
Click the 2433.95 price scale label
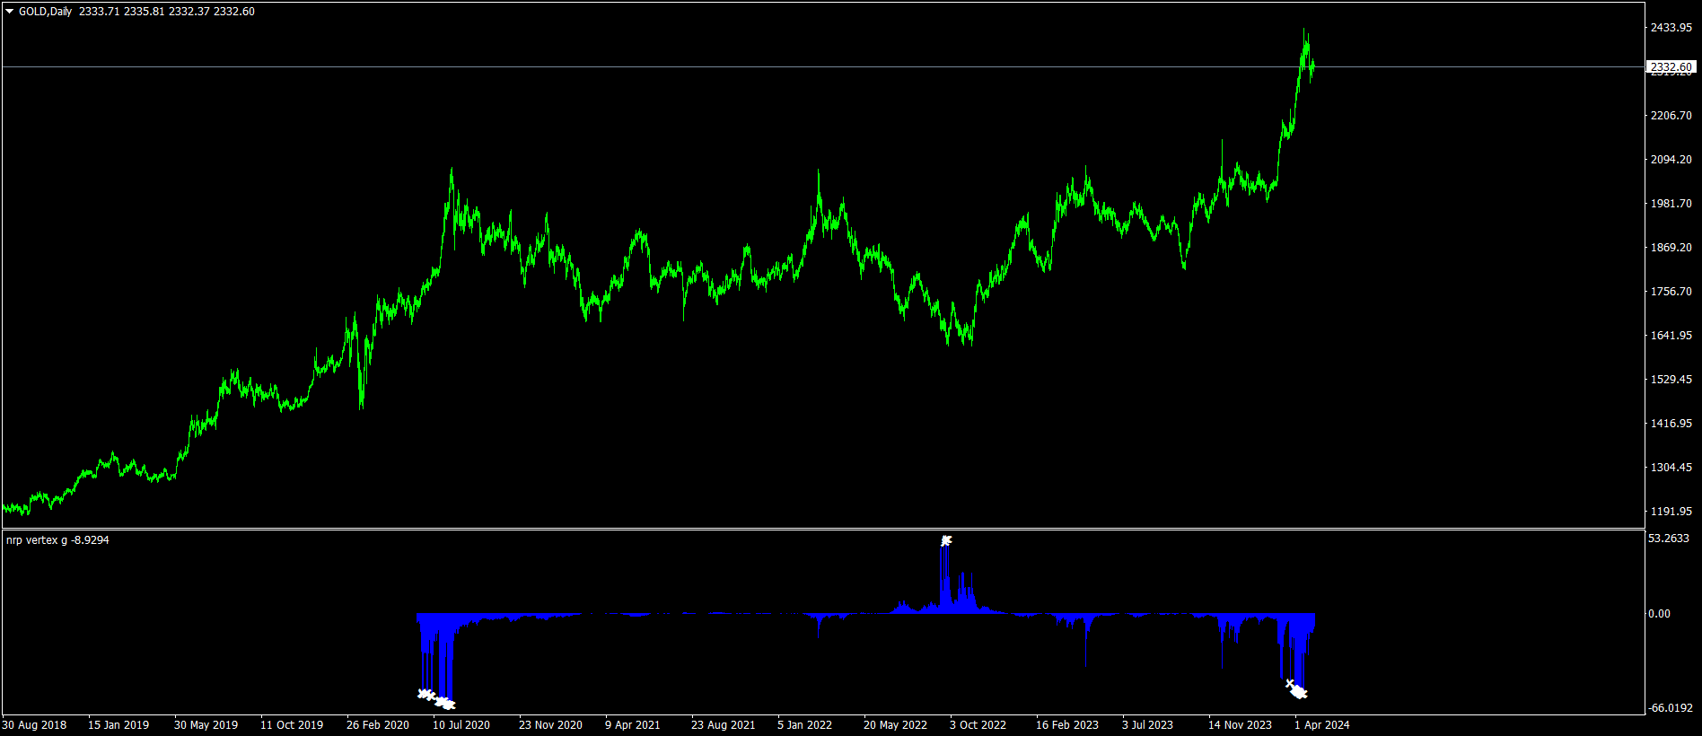[1671, 28]
